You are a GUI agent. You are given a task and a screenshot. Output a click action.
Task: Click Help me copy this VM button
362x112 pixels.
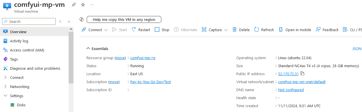point(124,19)
